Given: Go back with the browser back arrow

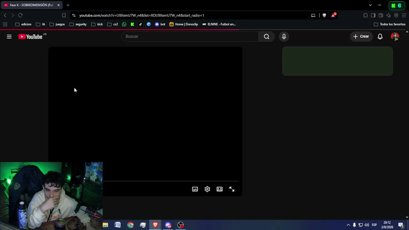Looking at the screenshot, I should [x=5, y=15].
